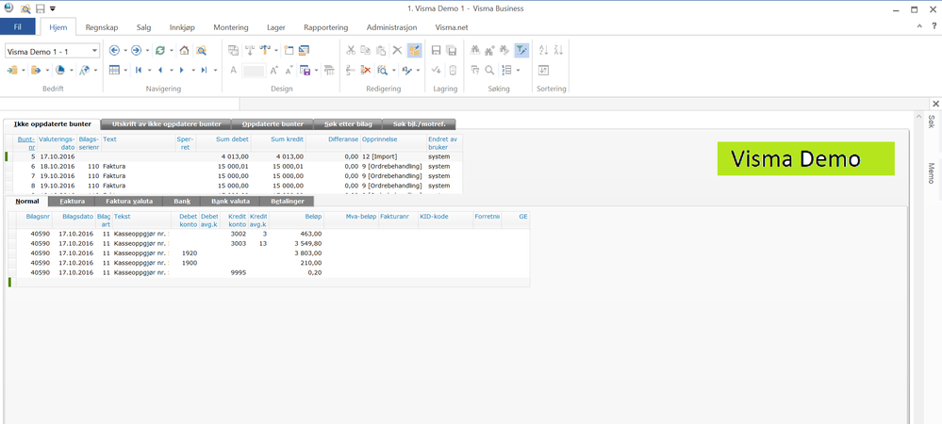Open the Memo side panel
The height and width of the screenshot is (424, 942).
coord(932,173)
